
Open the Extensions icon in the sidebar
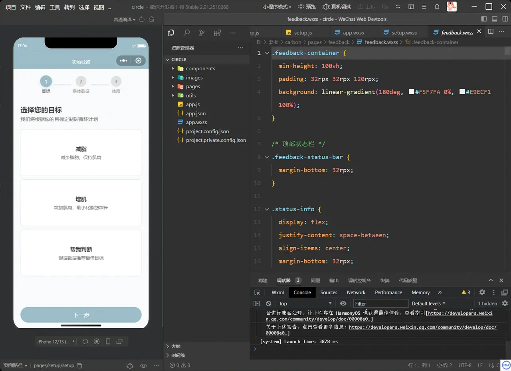click(217, 33)
